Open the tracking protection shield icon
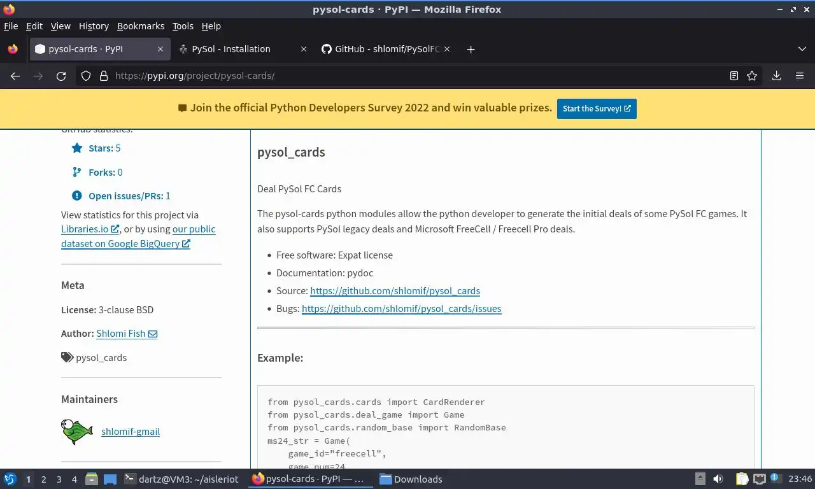 (x=86, y=76)
